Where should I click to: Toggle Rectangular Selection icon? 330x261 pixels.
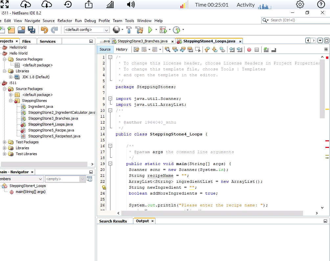point(198,50)
